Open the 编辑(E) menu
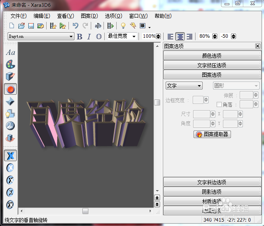Image resolution: width=264 pixels, height=226 pixels. [42, 16]
